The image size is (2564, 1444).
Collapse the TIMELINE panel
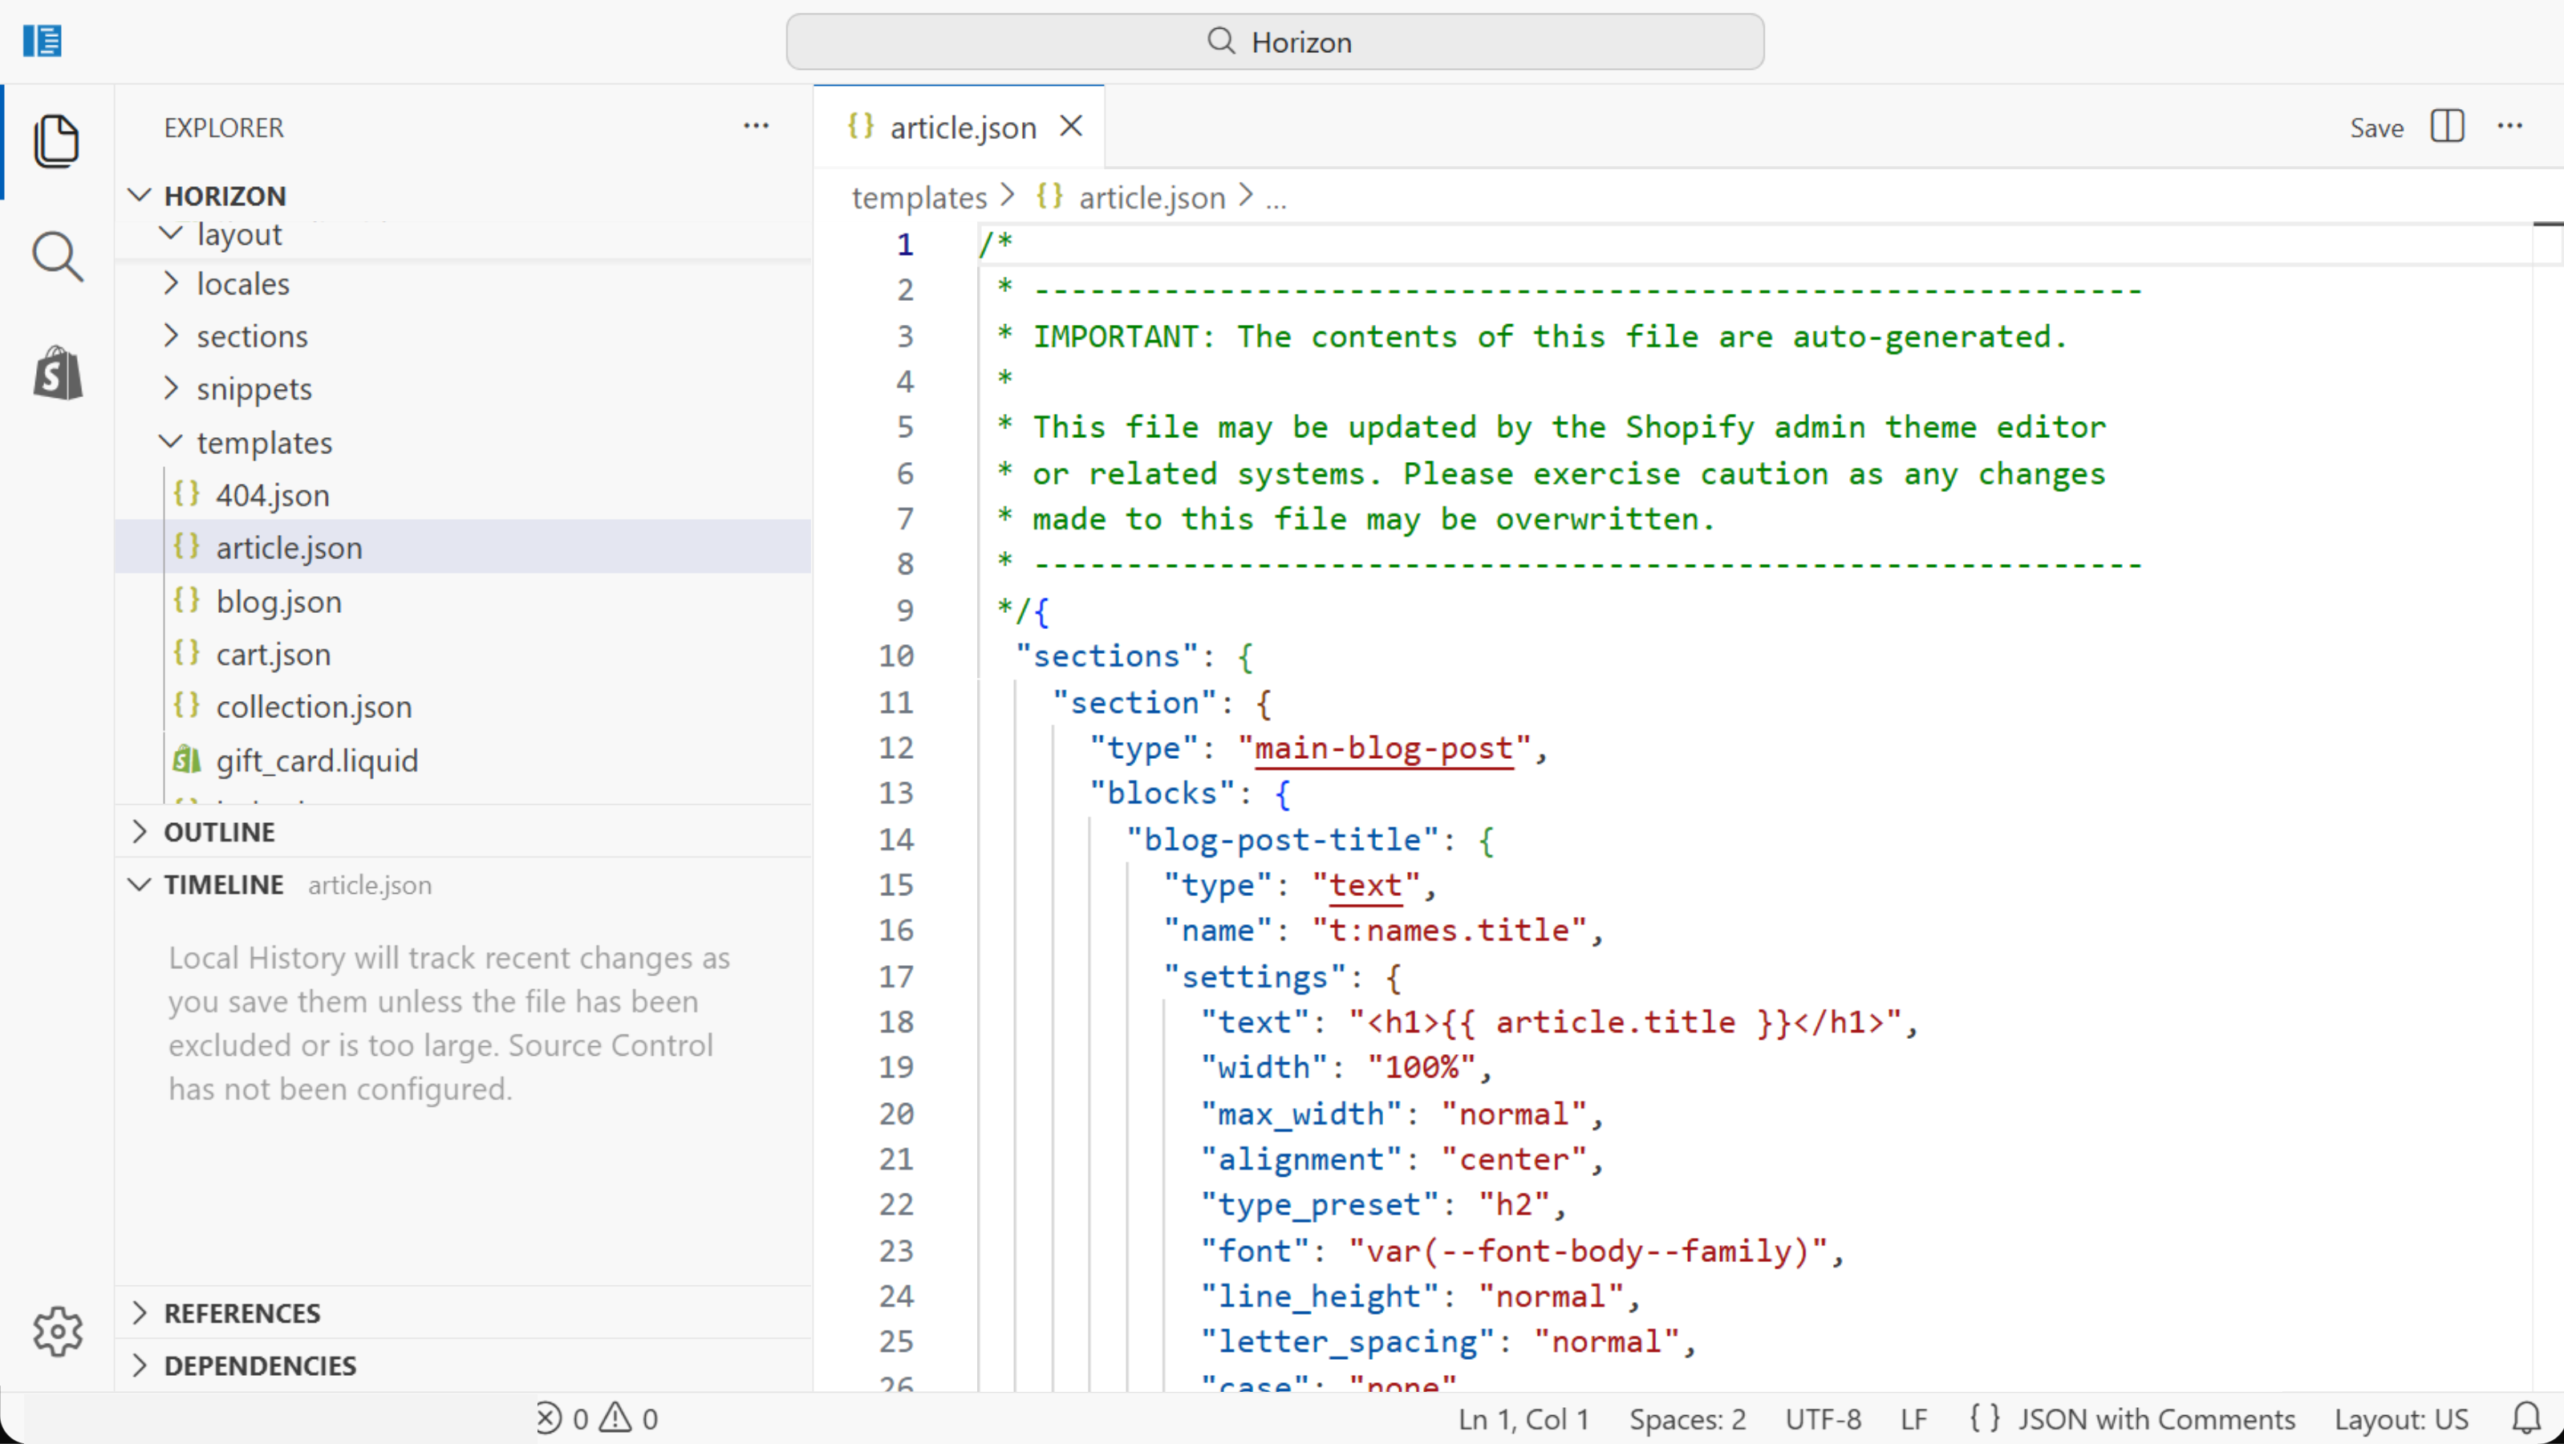[140, 884]
